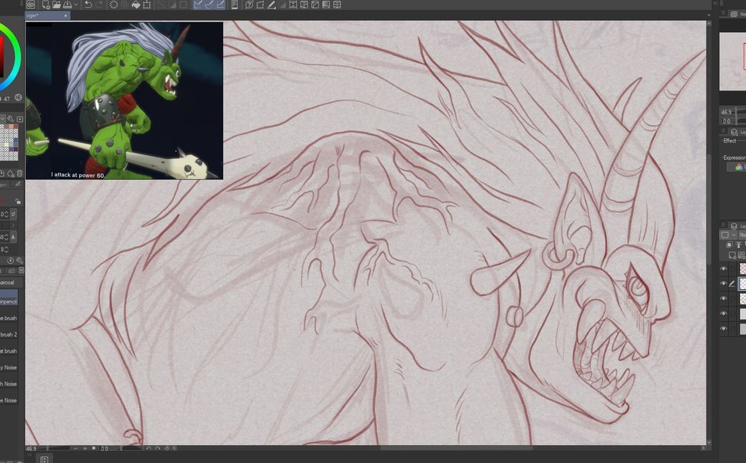The image size is (746, 463).
Task: Click the zoom in plus in canvas bar
Action: [x=85, y=448]
